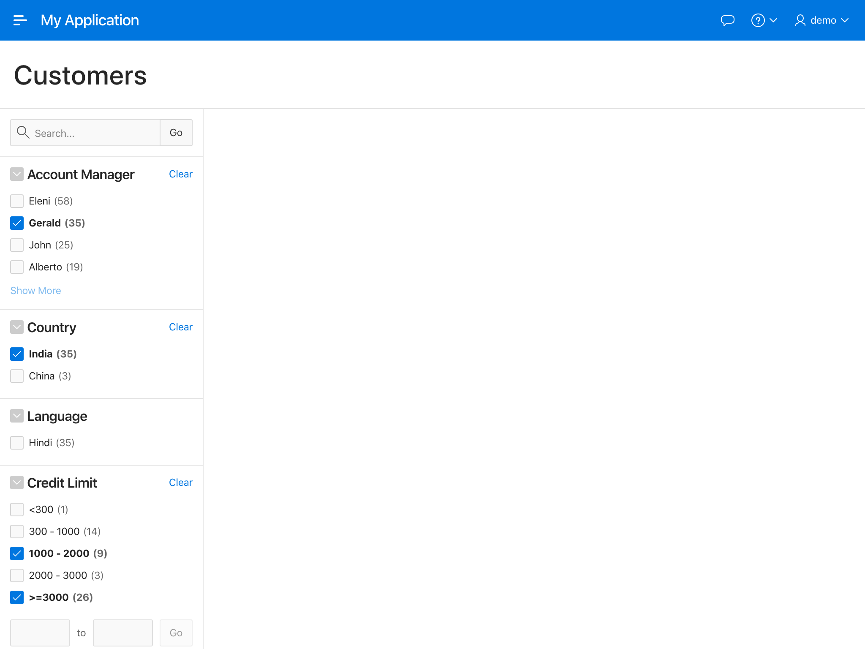Clear the Credit Limit filter
865x649 pixels.
coord(180,483)
